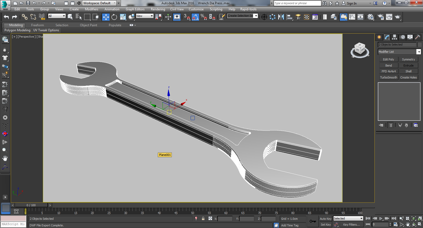Switch to the Freeform ribbon tab
Image resolution: width=423 pixels, height=228 pixels.
(38, 25)
